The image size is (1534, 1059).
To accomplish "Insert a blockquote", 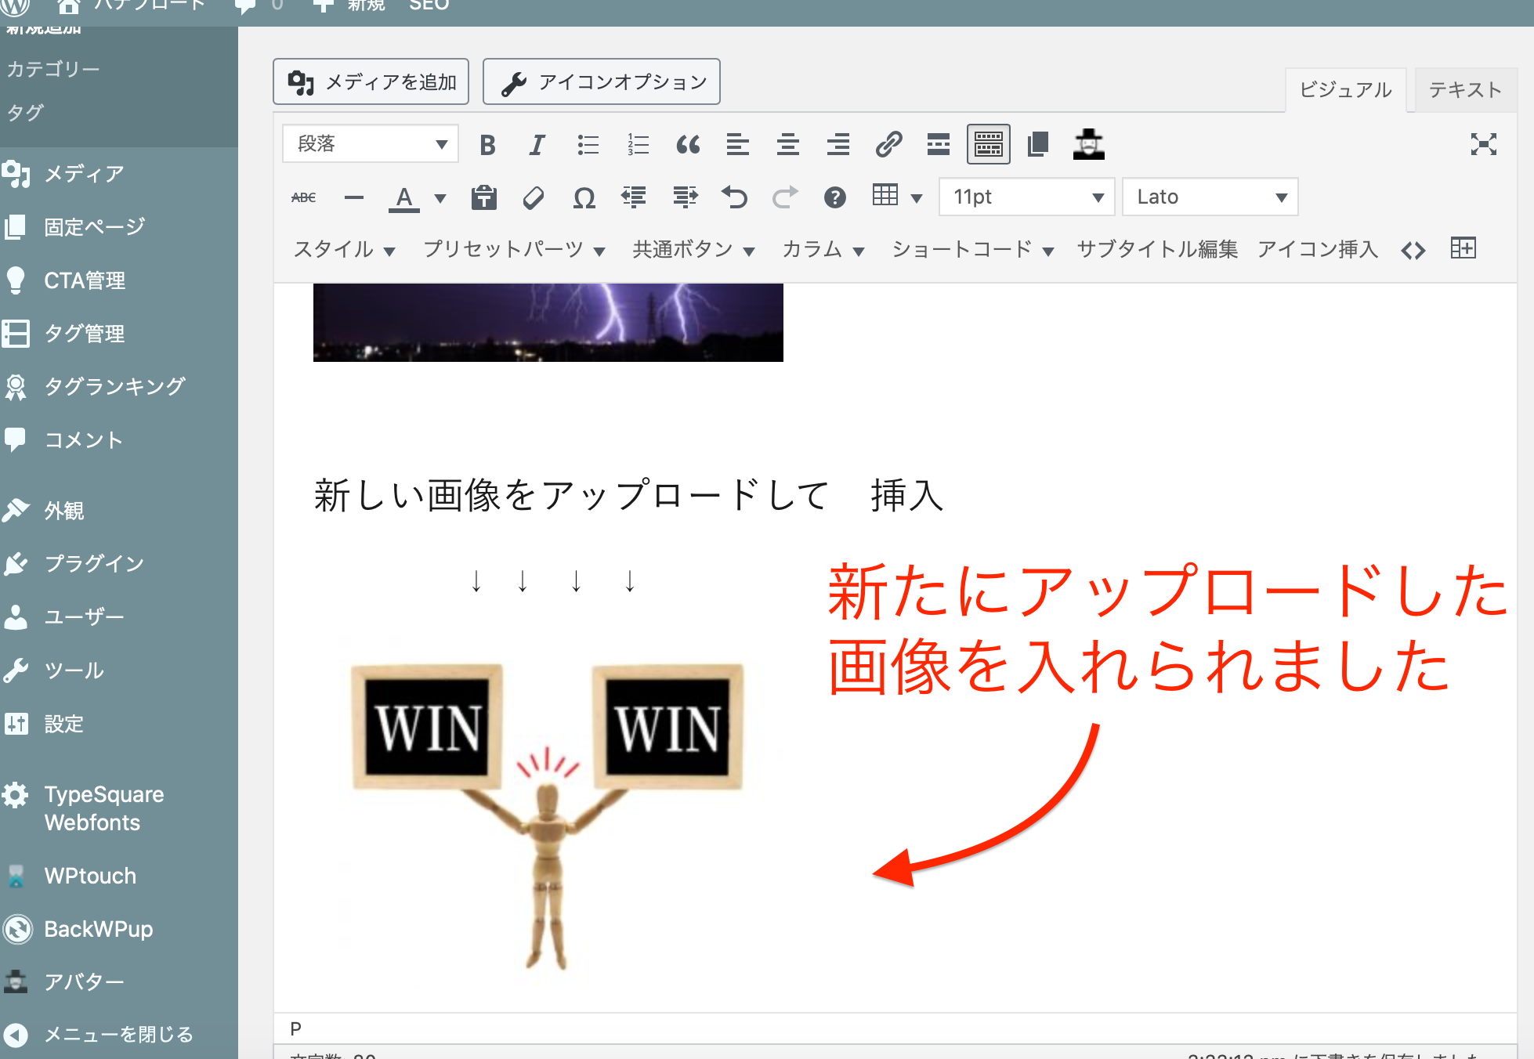I will click(x=687, y=145).
